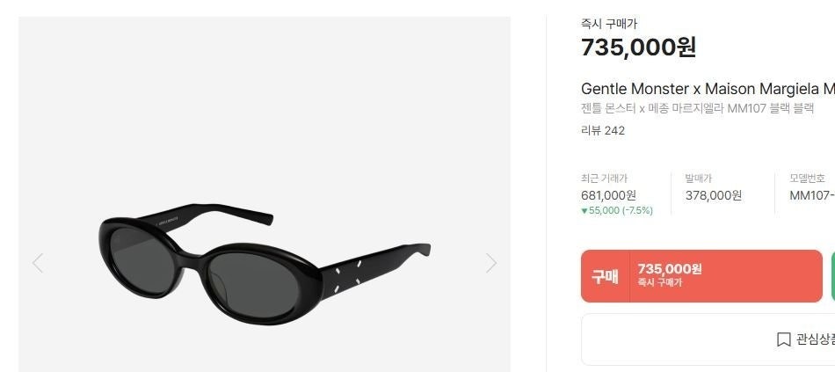
Task: Click the green down-triangle price change indicator
Action: coord(584,211)
